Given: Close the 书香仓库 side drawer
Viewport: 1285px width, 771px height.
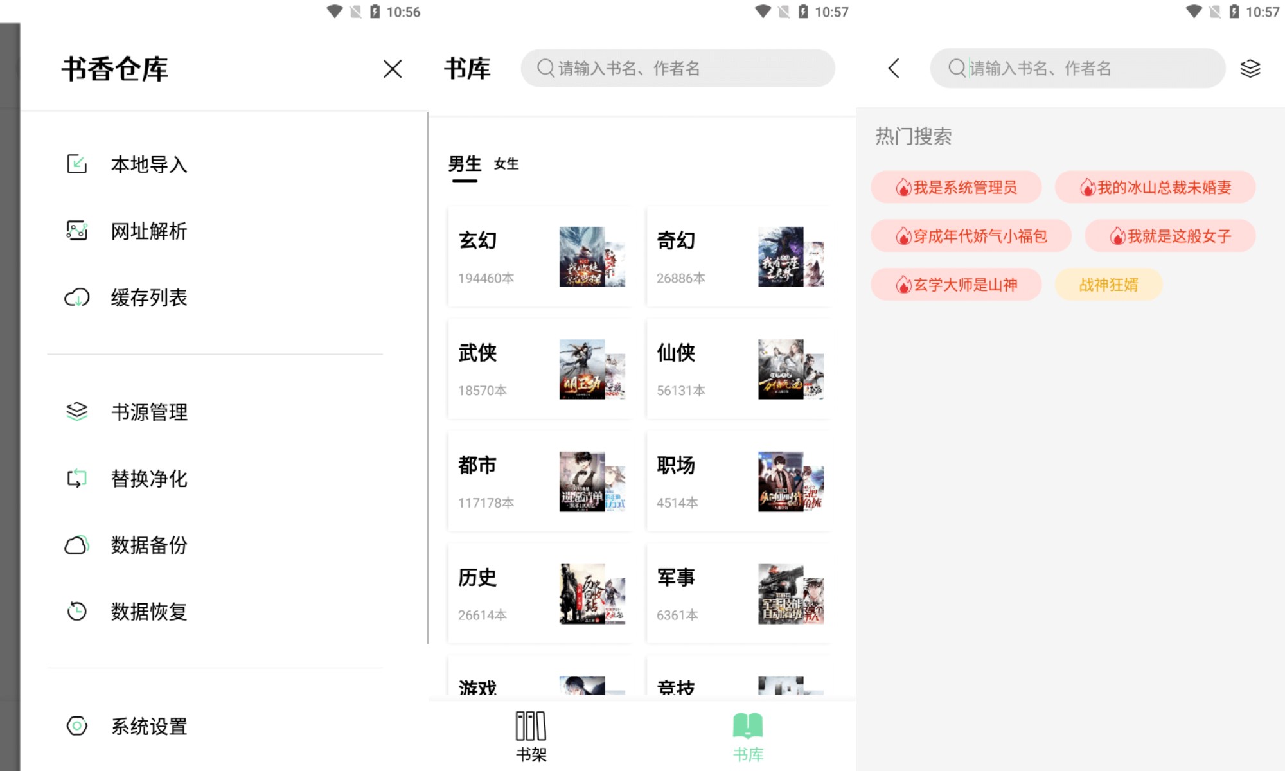Looking at the screenshot, I should (392, 69).
